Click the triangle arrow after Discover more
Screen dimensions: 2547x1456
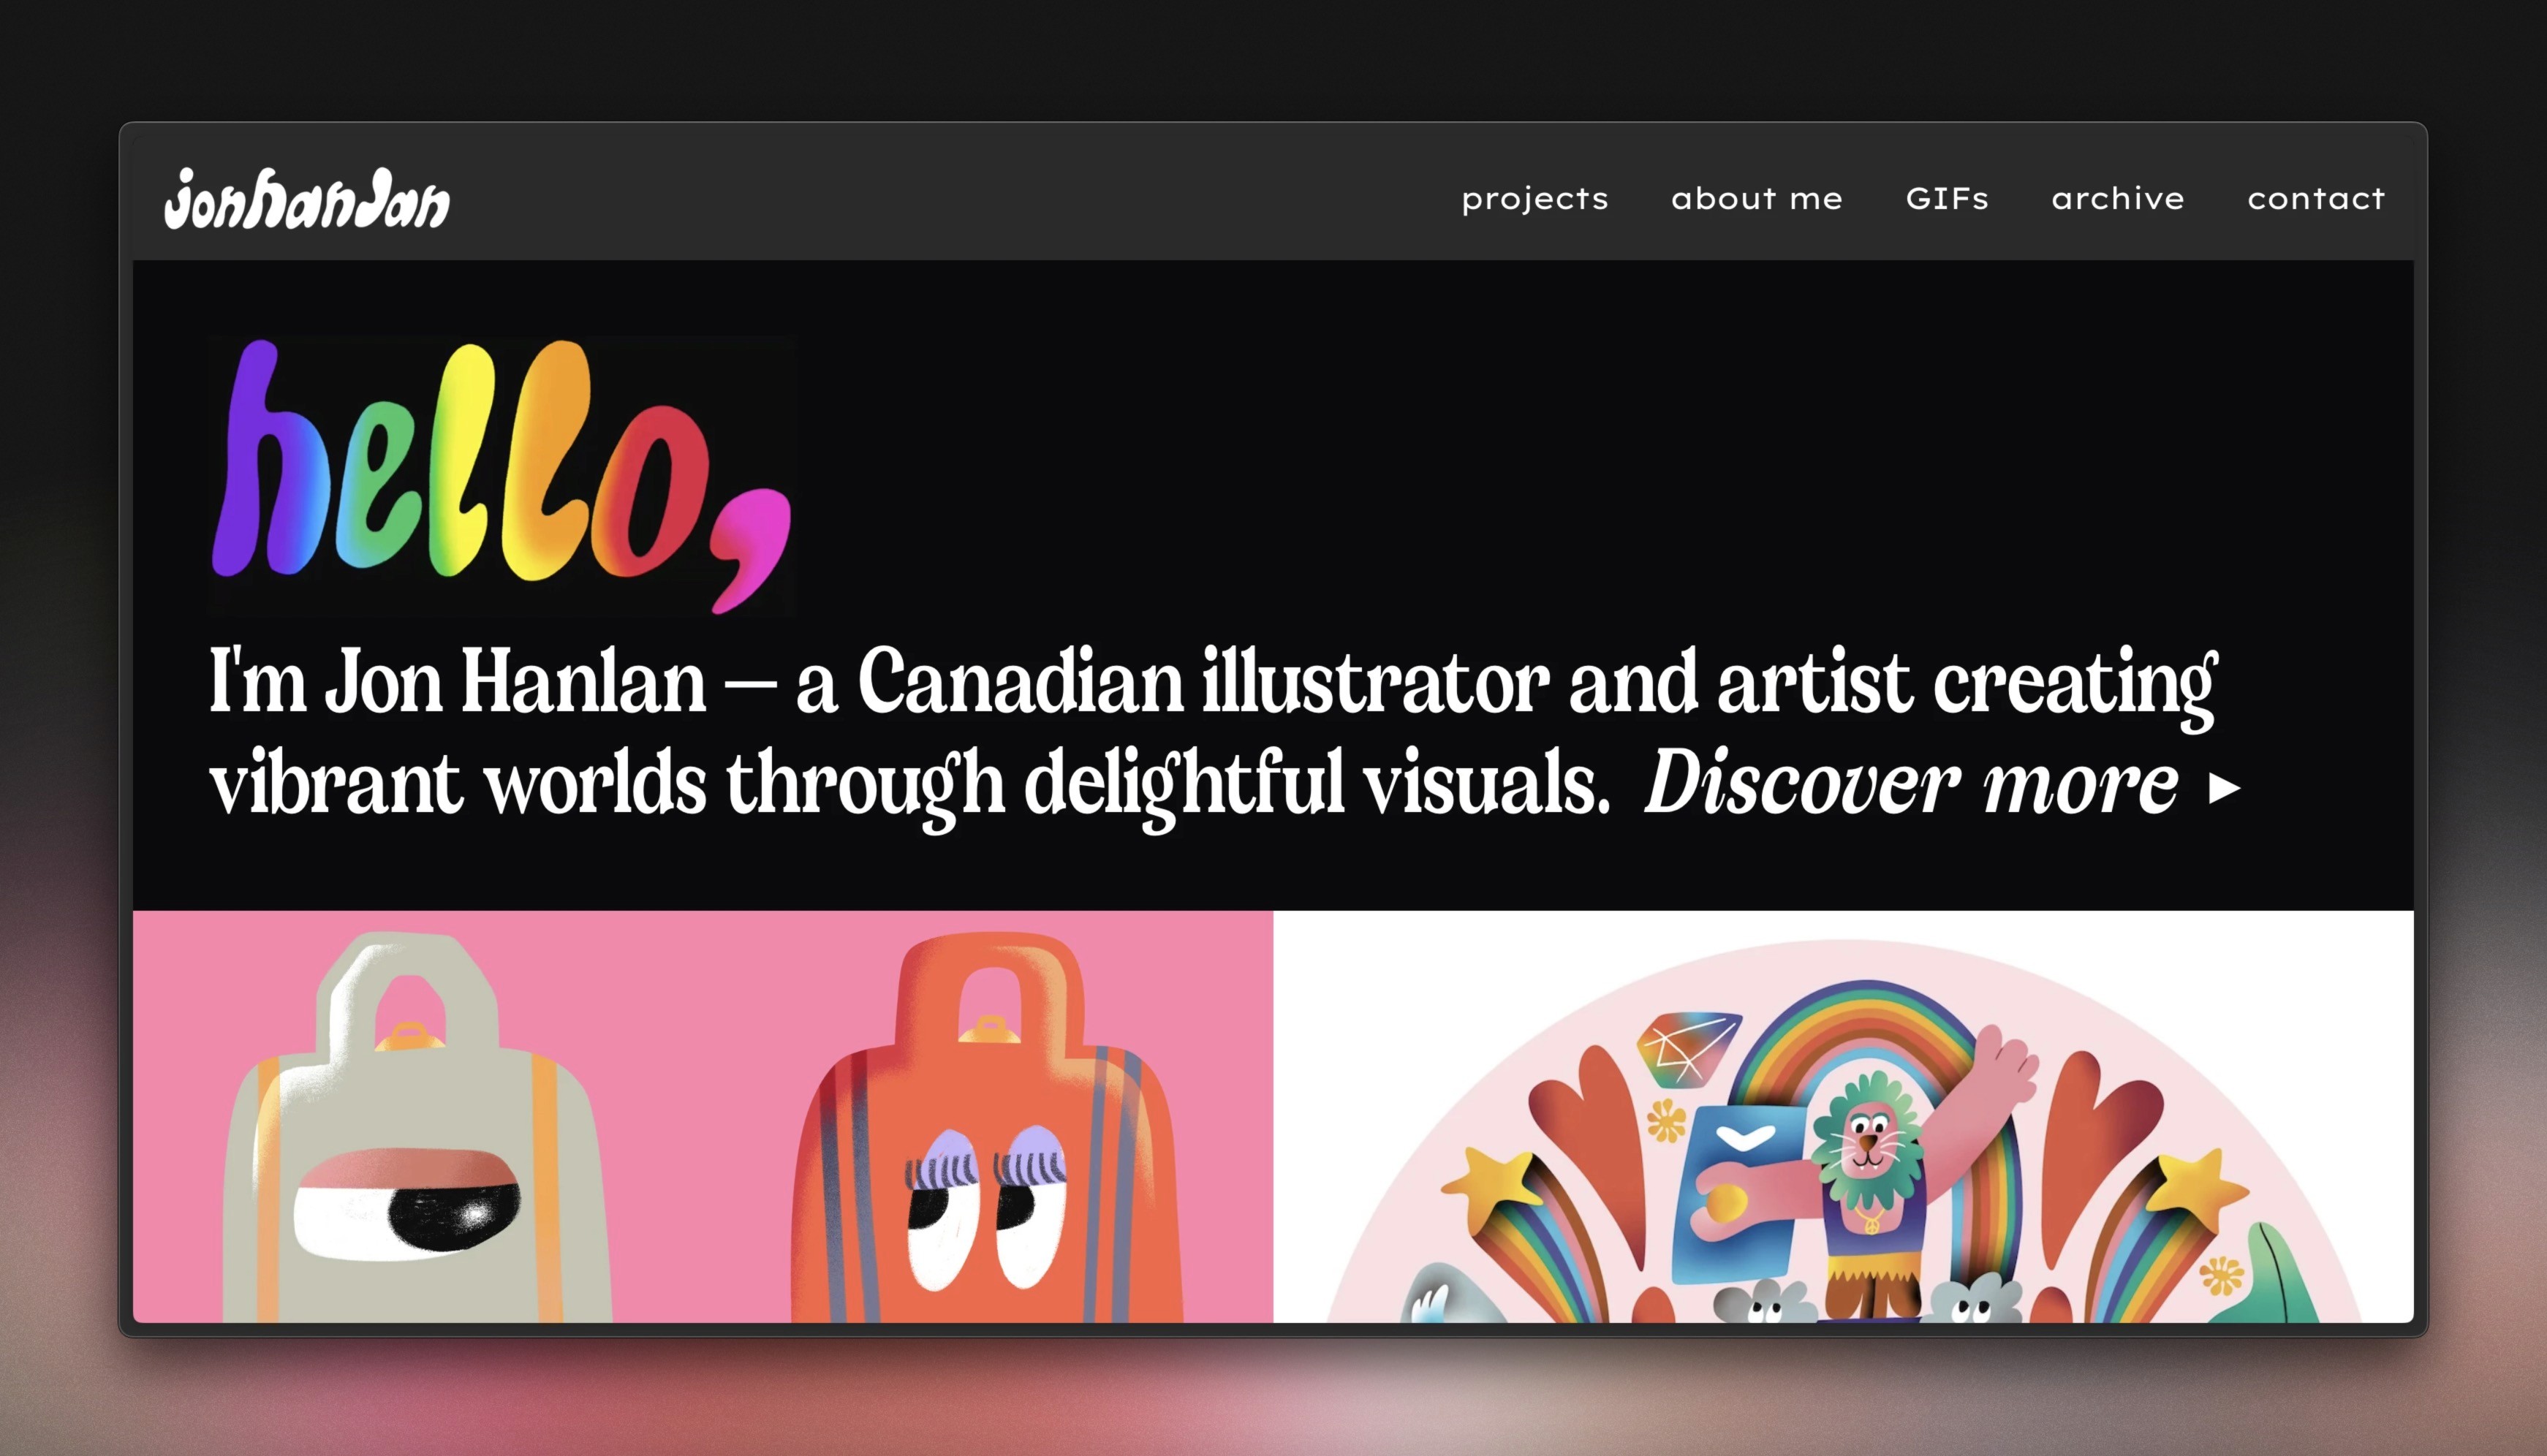2224,788
